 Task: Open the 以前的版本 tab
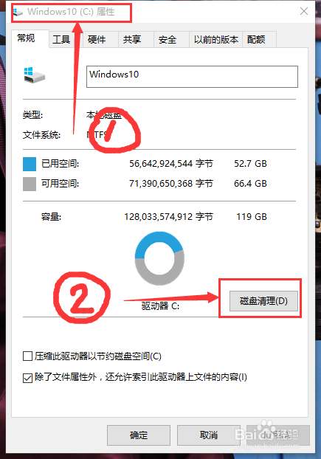pos(216,40)
